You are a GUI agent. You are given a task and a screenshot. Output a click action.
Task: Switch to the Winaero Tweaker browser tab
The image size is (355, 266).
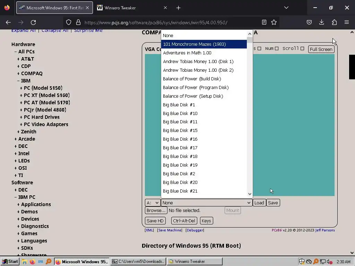(x=132, y=8)
